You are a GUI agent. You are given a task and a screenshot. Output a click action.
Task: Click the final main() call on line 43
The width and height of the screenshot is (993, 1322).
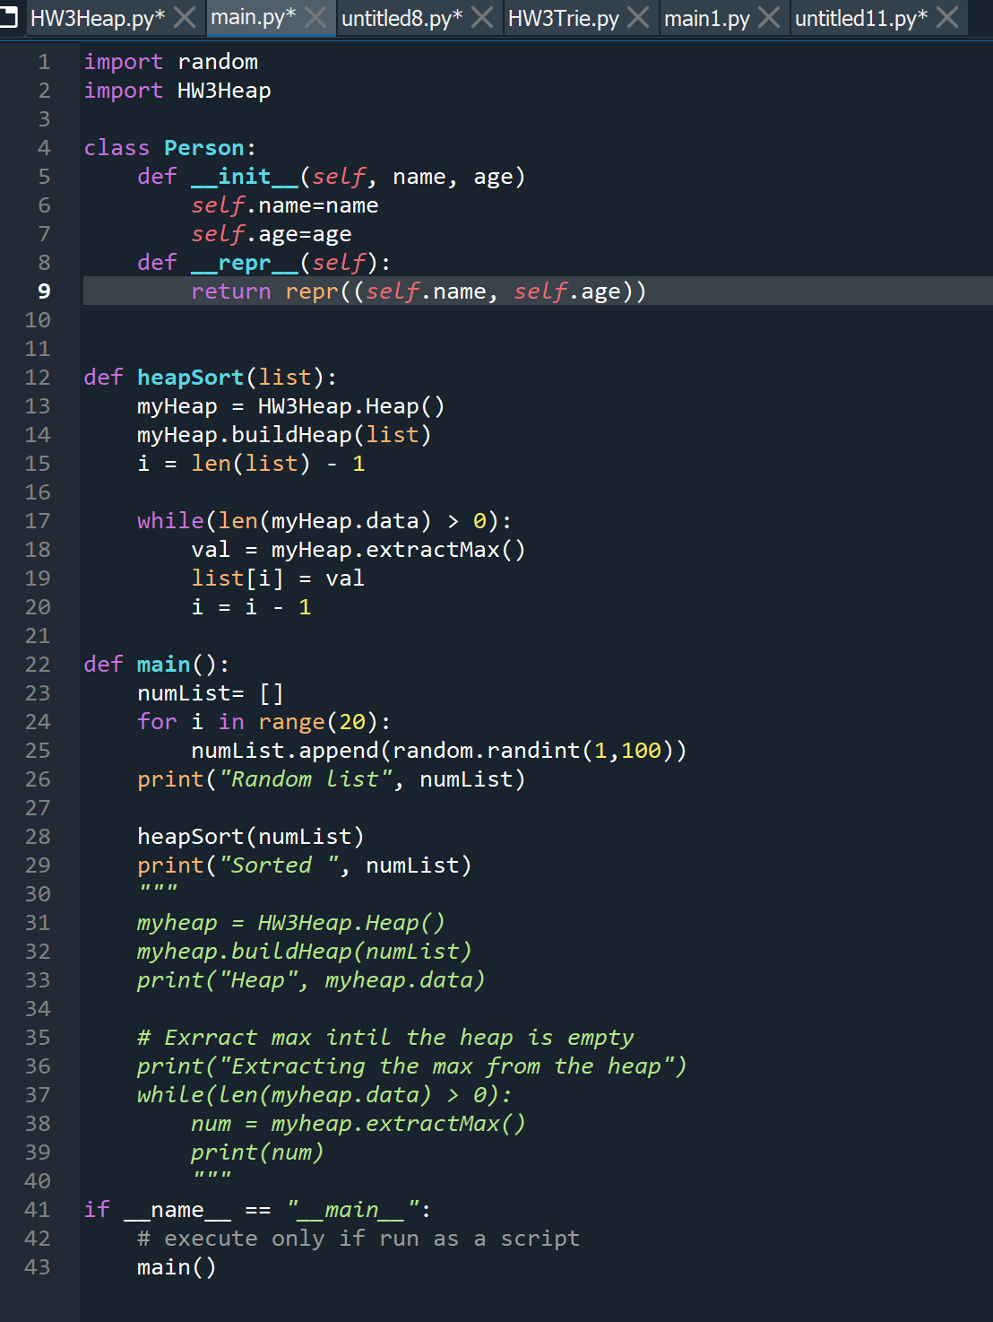(x=176, y=1266)
